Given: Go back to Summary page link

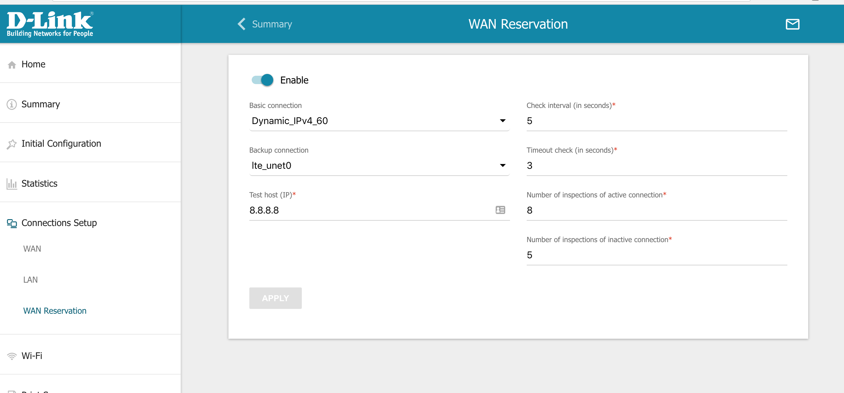Looking at the screenshot, I should pyautogui.click(x=272, y=24).
